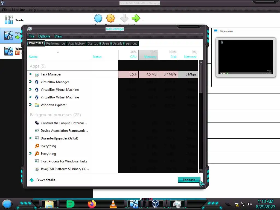Click the process list scrollbar down arrow
Viewport: 280px width, 210px height.
click(201, 171)
